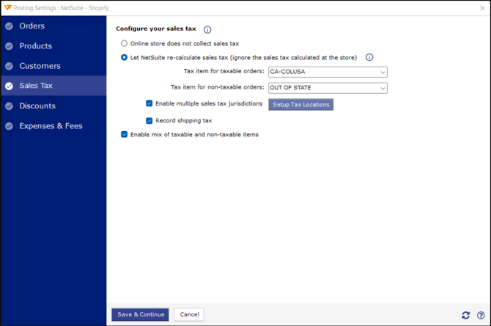This screenshot has width=491, height=326.
Task: Click the checkmark icon beside Discounts
Action: [9, 106]
